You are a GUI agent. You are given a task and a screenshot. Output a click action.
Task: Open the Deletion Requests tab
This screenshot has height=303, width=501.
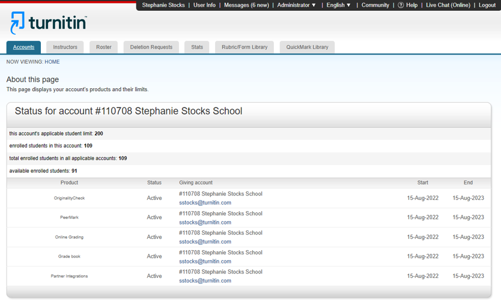151,47
